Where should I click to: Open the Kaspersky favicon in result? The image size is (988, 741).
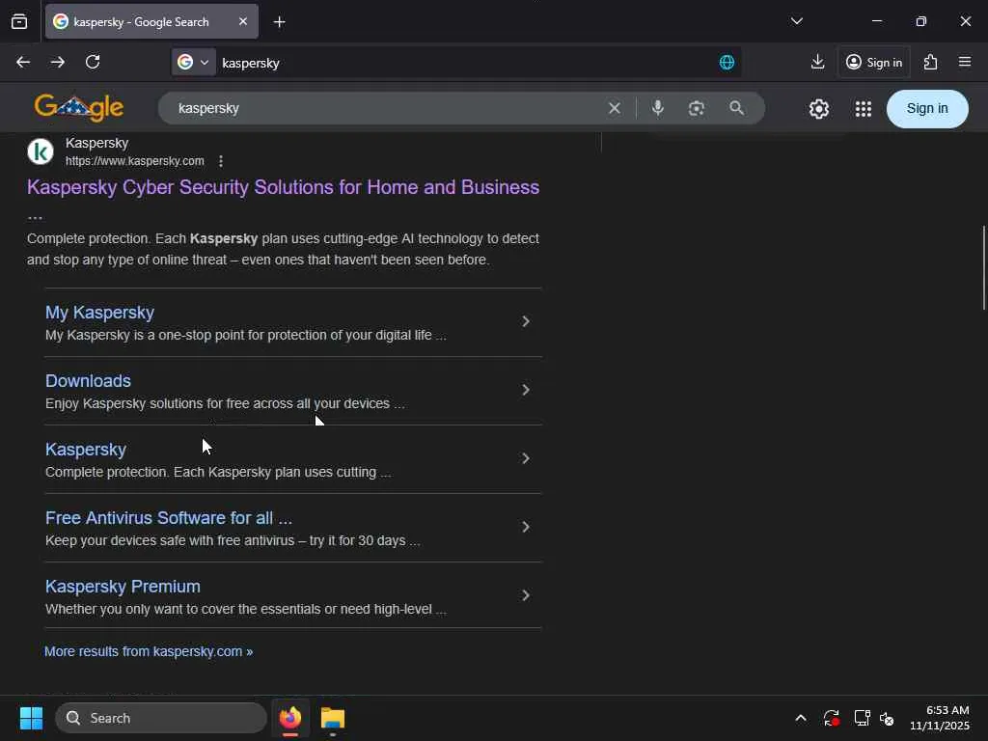41,151
